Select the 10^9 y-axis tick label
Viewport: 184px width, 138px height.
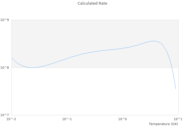[5, 20]
